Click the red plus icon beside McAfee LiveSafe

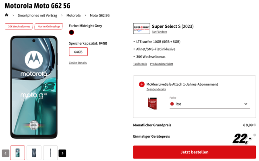(141, 85)
